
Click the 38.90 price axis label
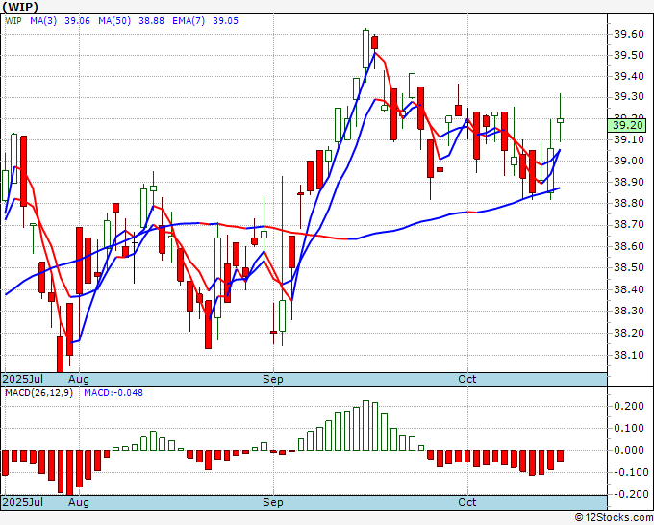coord(629,183)
